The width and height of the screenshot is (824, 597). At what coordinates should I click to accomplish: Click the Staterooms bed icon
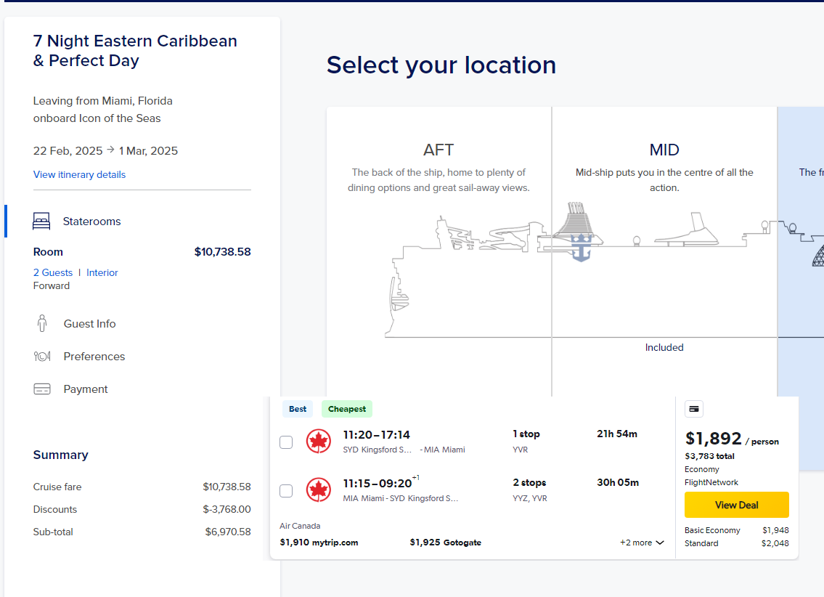[x=41, y=222]
